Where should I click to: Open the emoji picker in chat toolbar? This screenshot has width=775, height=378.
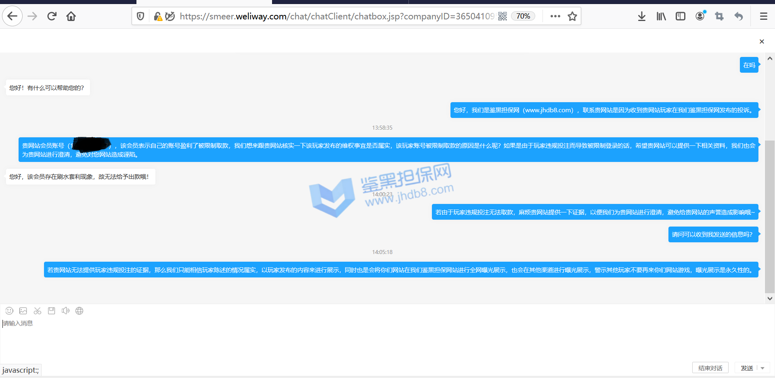(x=9, y=311)
